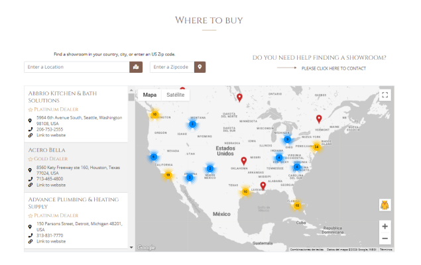This screenshot has height=265, width=421.
Task: Click the red pin marker near Vermont
Action: pyautogui.click(x=319, y=119)
